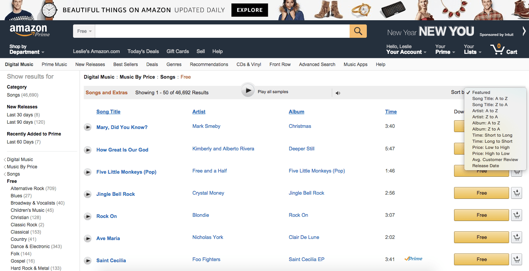Open Leslie's Amazon.com link
This screenshot has height=271, width=529.
point(96,51)
